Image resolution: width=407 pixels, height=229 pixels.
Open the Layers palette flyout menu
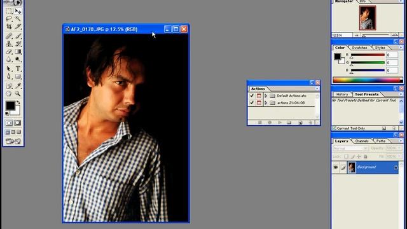401,141
